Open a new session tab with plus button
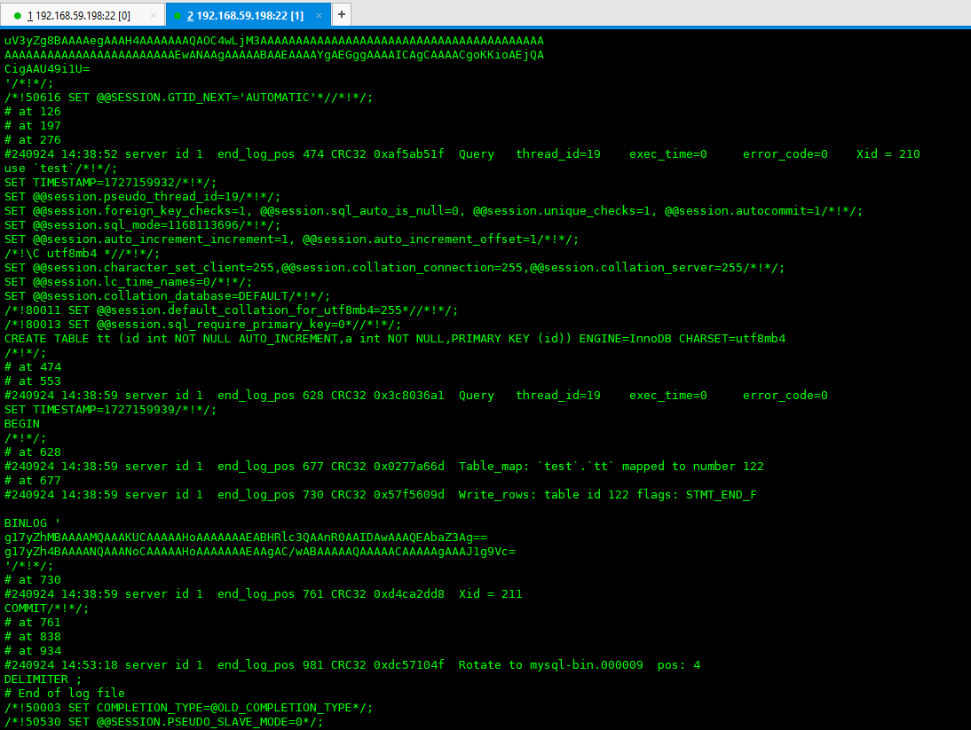The image size is (971, 730). tap(342, 14)
